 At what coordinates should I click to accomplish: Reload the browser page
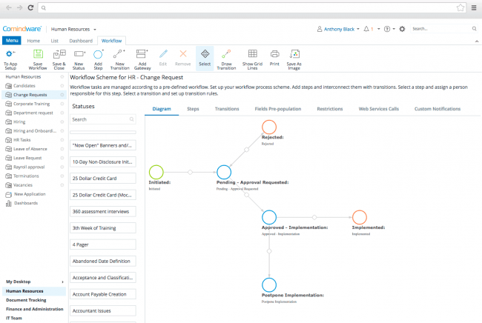30,7
